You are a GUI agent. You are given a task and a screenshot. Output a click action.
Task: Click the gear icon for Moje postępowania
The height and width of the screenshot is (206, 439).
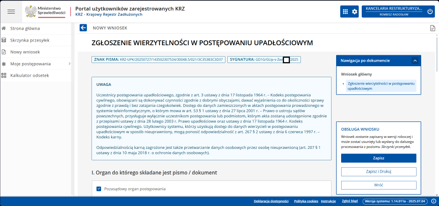(x=4, y=64)
